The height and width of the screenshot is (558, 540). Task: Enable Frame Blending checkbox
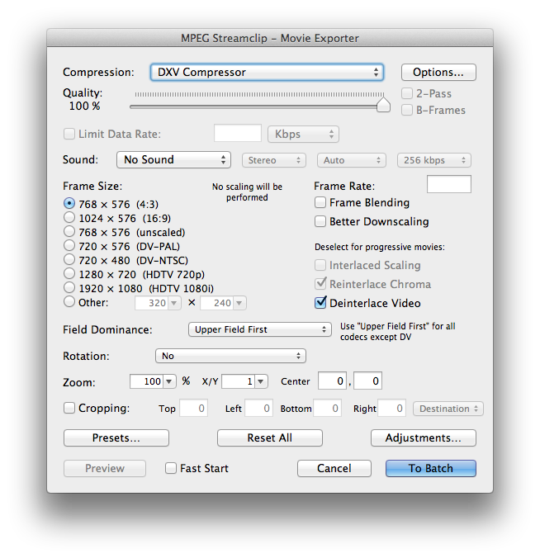320,202
